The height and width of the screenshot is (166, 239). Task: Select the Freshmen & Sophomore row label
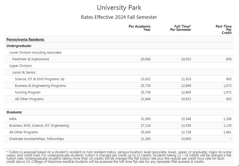[x=30, y=59]
